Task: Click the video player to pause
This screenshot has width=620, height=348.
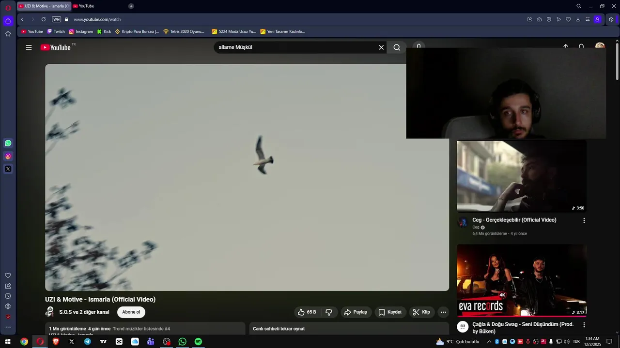Action: coord(247,177)
